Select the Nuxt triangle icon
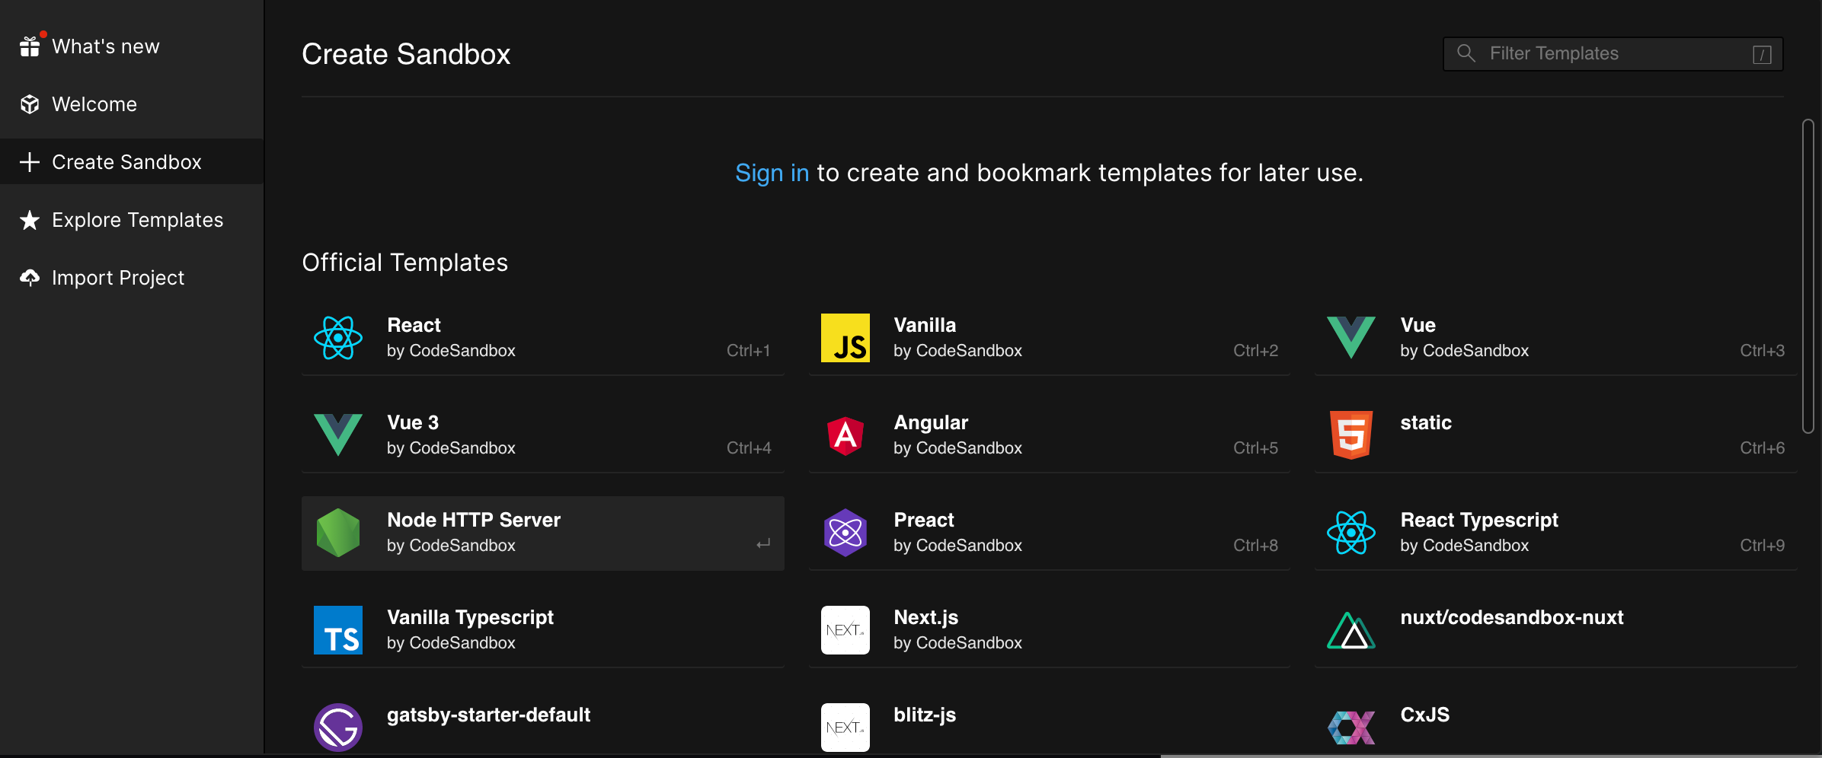This screenshot has width=1822, height=758. [x=1351, y=629]
